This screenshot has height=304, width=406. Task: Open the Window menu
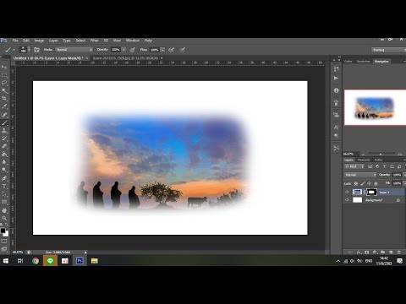point(133,41)
